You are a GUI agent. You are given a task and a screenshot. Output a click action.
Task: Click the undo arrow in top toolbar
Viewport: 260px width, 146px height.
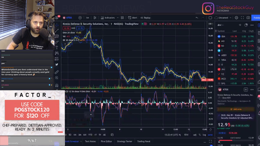tap(197, 18)
